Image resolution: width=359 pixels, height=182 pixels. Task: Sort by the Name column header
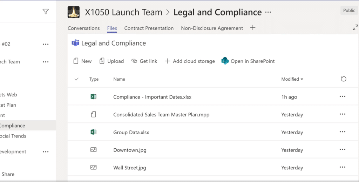point(119,79)
